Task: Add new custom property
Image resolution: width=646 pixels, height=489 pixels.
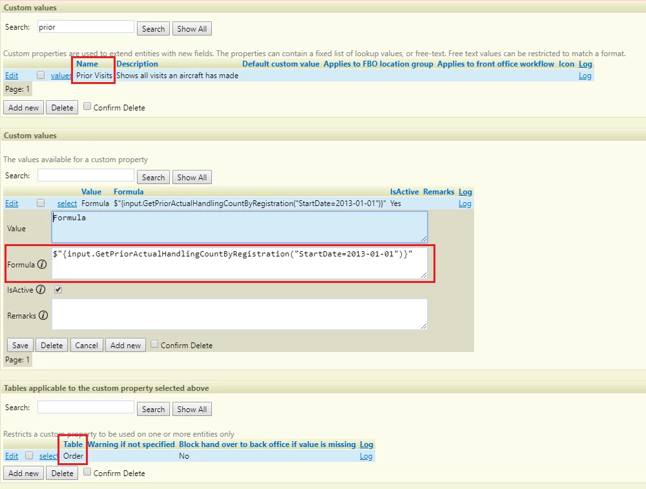Action: (x=23, y=107)
